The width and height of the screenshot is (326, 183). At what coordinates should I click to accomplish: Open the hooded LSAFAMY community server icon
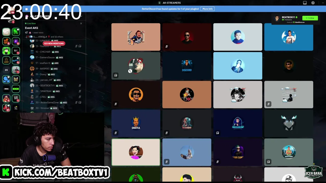(6, 60)
